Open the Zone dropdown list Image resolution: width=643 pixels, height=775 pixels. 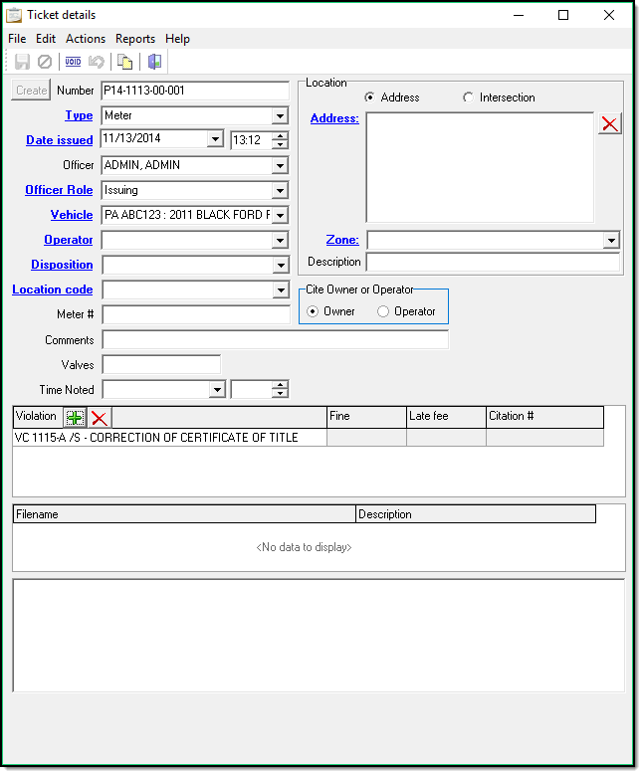point(610,241)
